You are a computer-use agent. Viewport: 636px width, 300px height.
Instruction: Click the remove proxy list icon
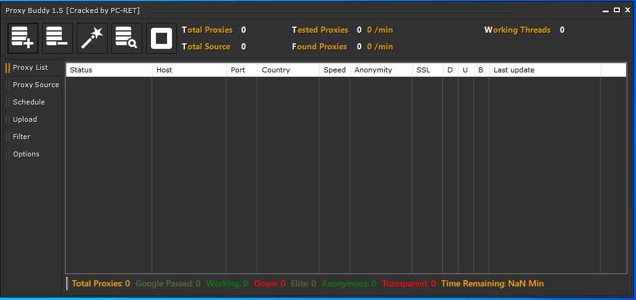click(x=57, y=38)
